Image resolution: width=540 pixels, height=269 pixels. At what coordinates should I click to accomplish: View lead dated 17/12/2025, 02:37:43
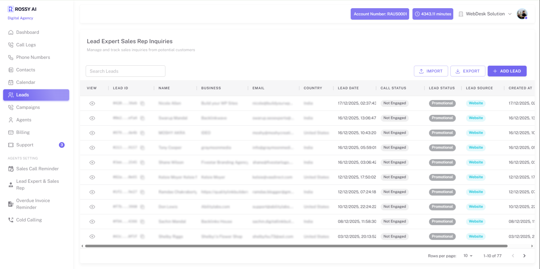coord(92,104)
